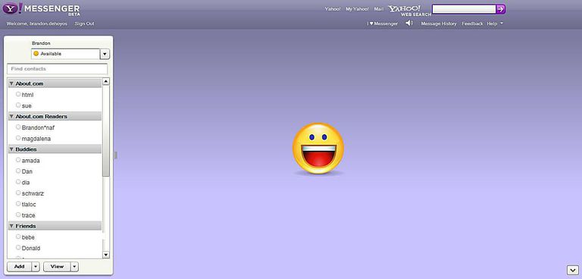
Task: Click the contact list panel collapse handle
Action: (x=115, y=155)
